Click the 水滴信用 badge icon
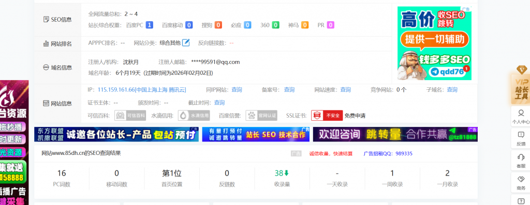The width and height of the screenshot is (530, 205). [x=194, y=116]
